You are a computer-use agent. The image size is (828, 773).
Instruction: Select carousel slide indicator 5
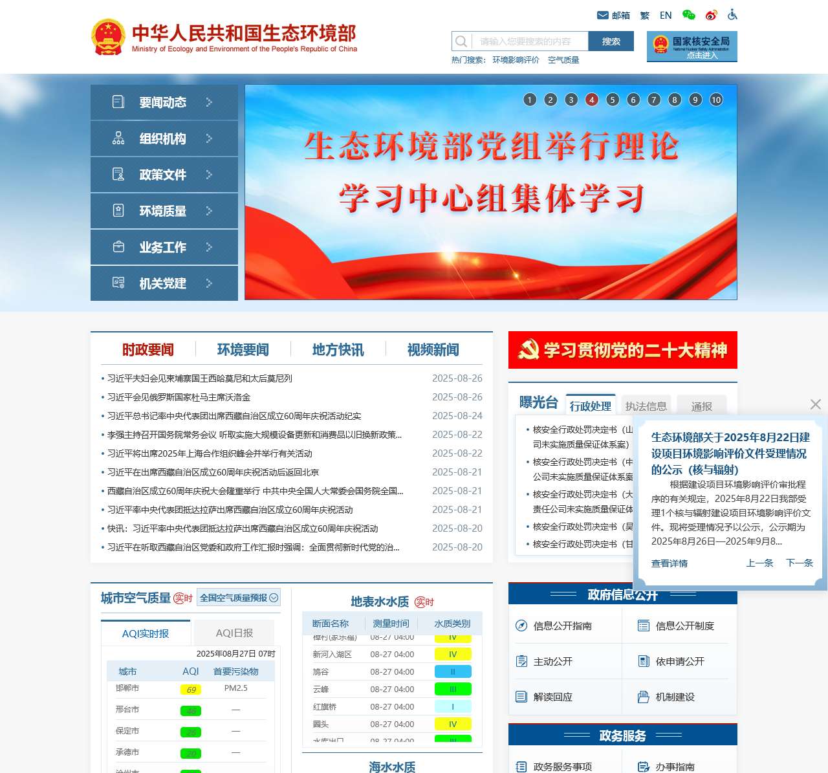coord(613,100)
